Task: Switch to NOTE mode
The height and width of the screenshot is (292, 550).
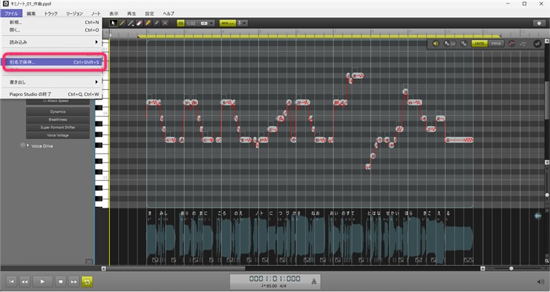Action: point(479,44)
